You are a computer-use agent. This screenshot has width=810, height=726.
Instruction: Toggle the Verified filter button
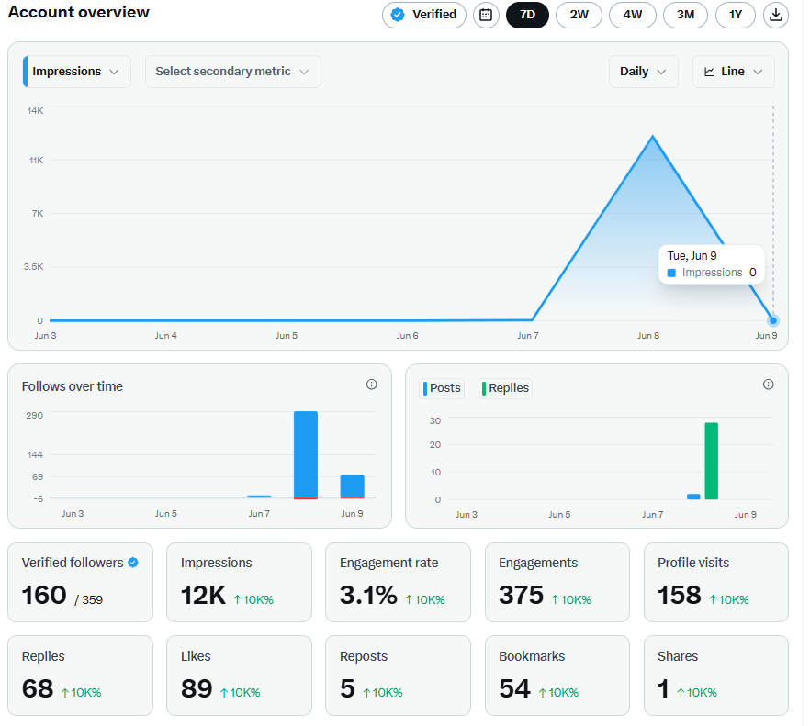(x=424, y=15)
